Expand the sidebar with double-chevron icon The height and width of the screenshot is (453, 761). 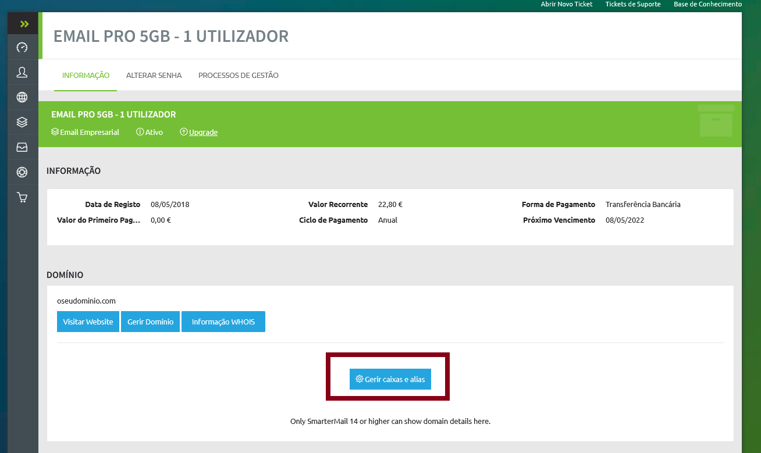click(23, 24)
